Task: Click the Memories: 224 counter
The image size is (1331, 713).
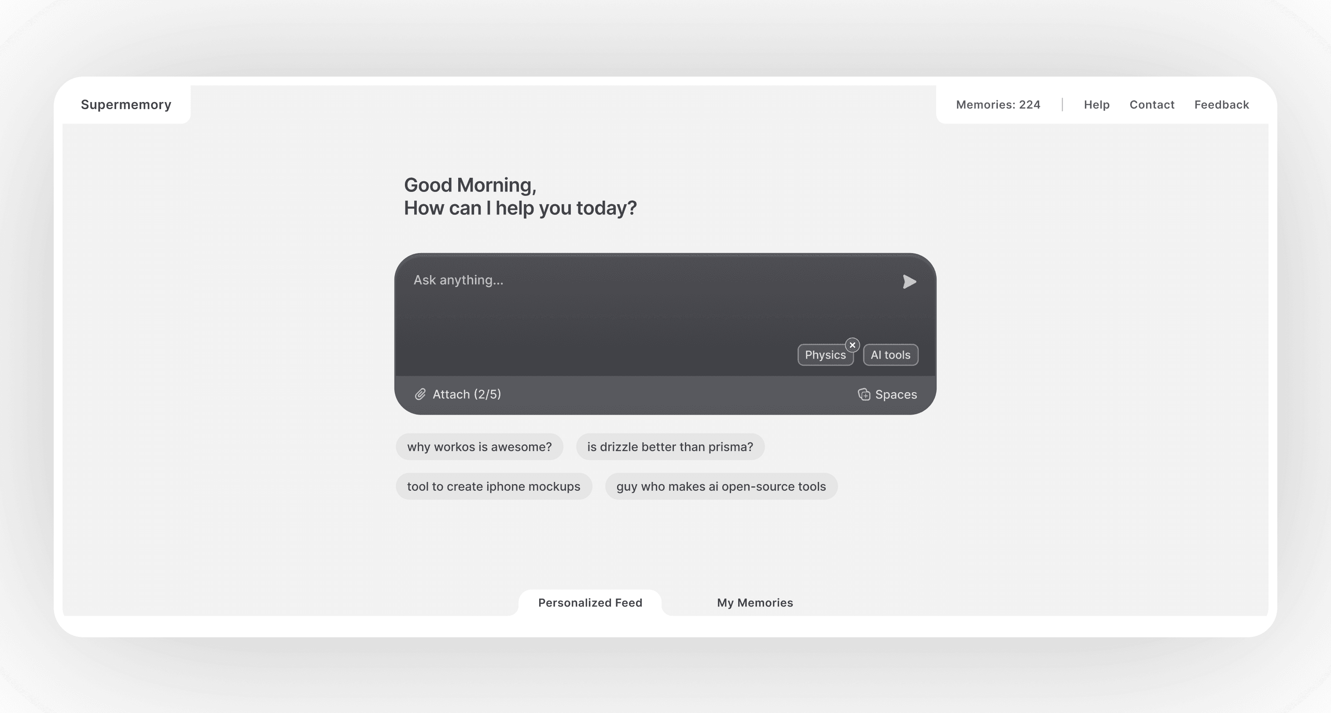Action: 998,104
